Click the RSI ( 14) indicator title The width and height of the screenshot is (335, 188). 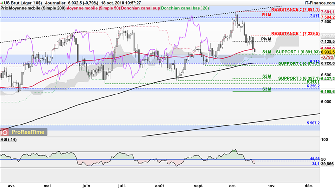pos(9,139)
